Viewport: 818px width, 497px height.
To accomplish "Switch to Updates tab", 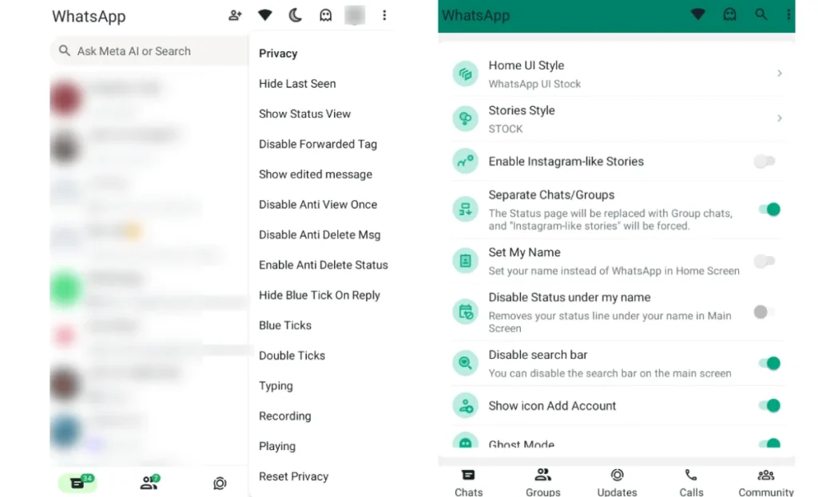I will coord(617,483).
